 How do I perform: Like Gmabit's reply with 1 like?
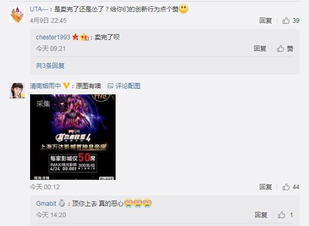click(282, 215)
